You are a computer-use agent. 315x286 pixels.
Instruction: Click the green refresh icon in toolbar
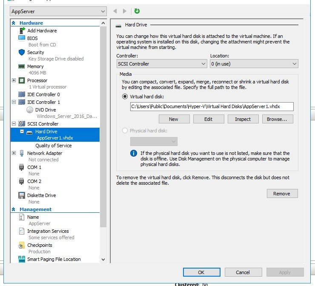pos(137,11)
